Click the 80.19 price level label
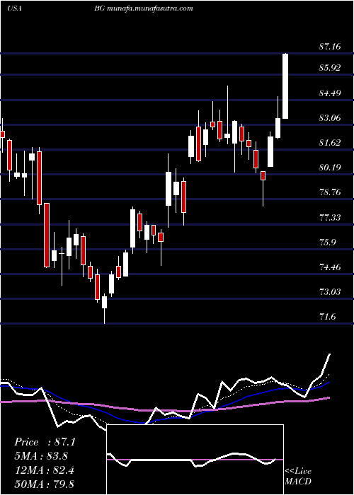 click(x=330, y=168)
